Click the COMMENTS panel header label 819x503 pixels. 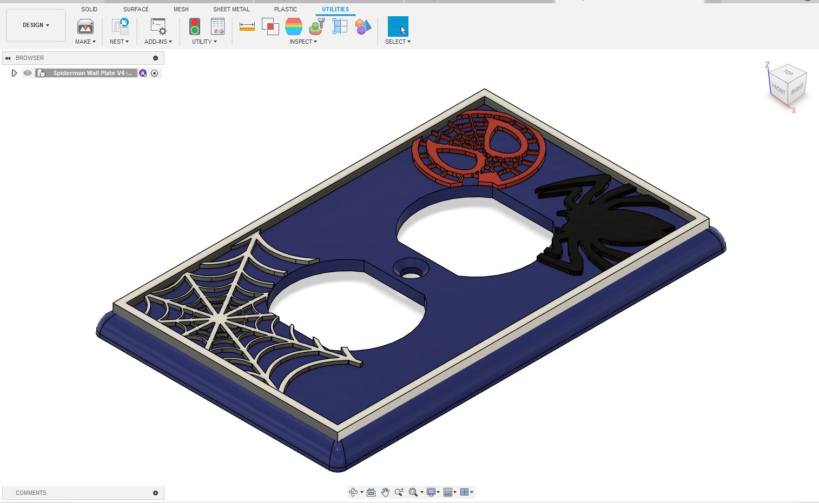31,493
